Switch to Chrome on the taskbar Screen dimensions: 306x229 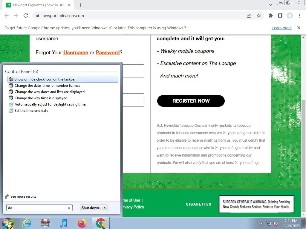(100, 223)
